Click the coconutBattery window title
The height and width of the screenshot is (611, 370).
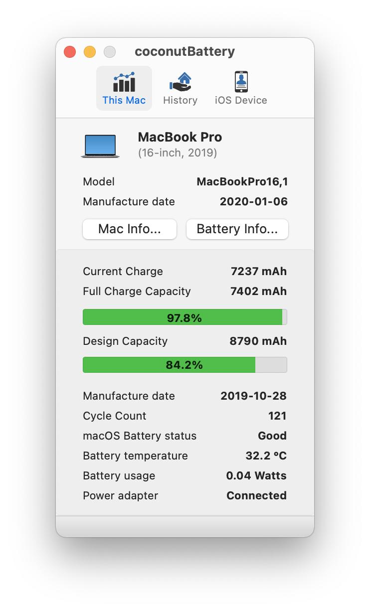tap(185, 51)
